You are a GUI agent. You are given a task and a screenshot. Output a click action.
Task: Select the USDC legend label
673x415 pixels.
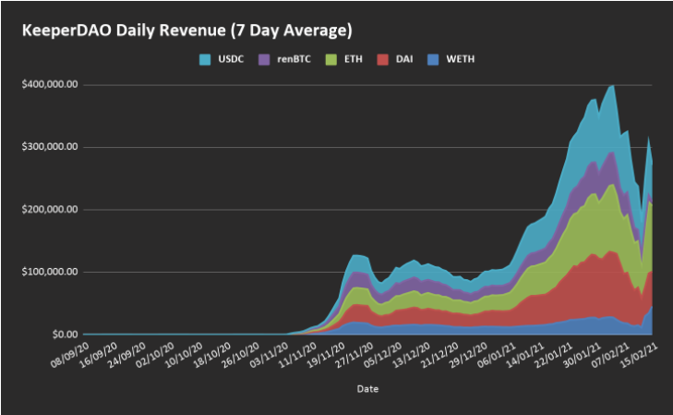coord(231,59)
